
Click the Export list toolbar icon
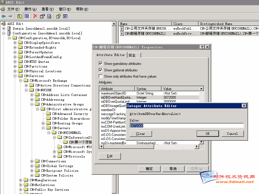coord(49,16)
